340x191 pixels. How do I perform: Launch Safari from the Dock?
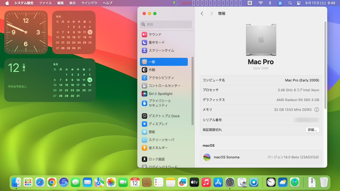[x=40, y=183]
